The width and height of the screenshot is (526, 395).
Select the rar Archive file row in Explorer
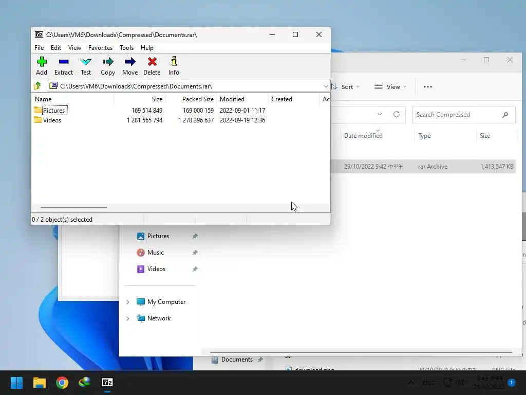[423, 167]
